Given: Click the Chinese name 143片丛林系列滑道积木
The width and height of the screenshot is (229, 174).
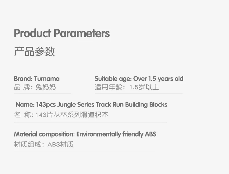Looking at the screenshot, I should click(x=61, y=114).
